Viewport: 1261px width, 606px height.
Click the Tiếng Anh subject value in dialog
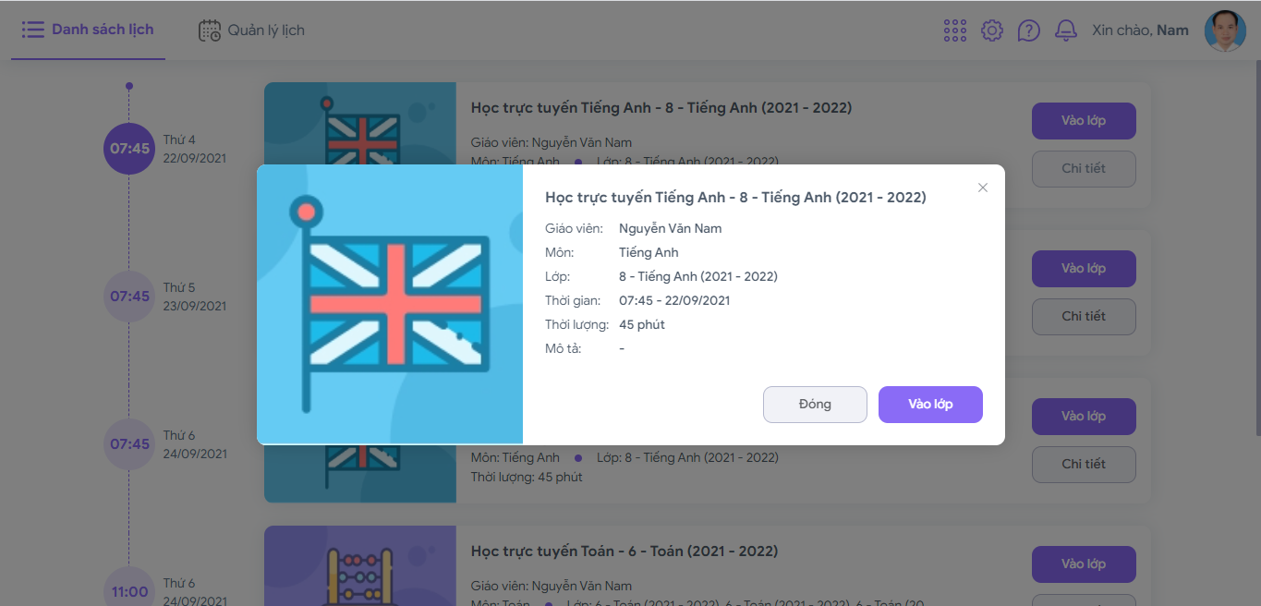(x=649, y=252)
